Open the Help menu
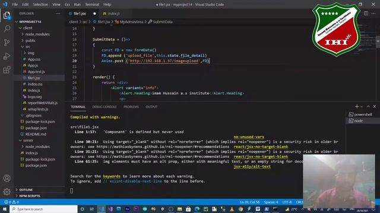This screenshot has height=213, width=380. tap(107, 4)
